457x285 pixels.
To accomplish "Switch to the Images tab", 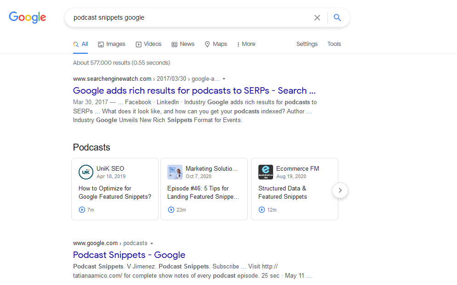I will (x=111, y=44).
